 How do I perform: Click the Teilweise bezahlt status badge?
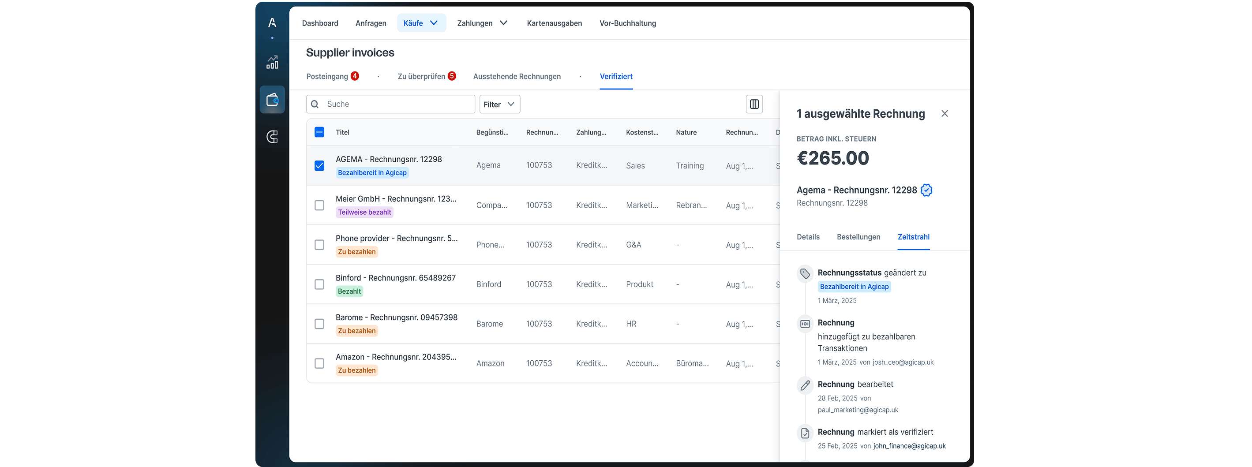(364, 213)
